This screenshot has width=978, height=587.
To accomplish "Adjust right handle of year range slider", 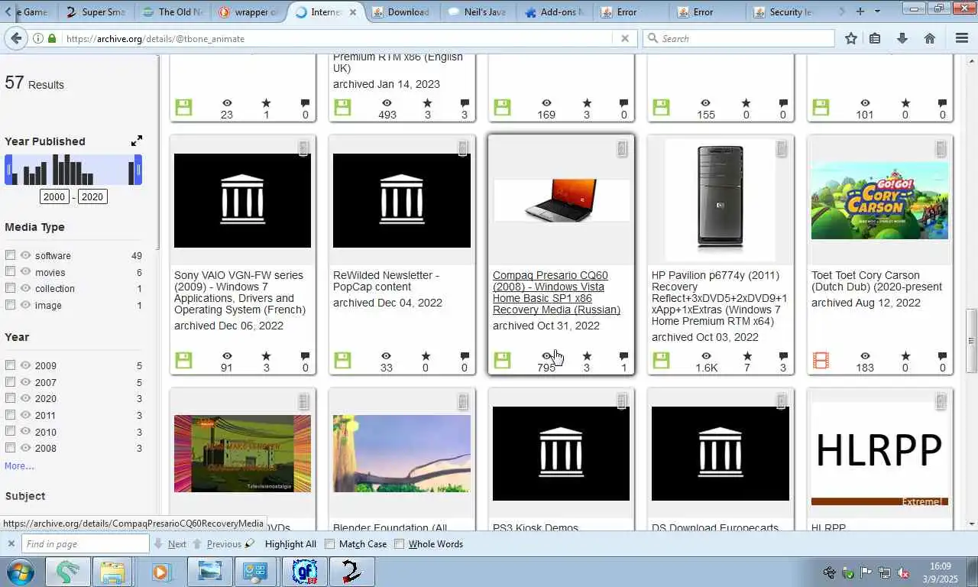I will [x=138, y=170].
